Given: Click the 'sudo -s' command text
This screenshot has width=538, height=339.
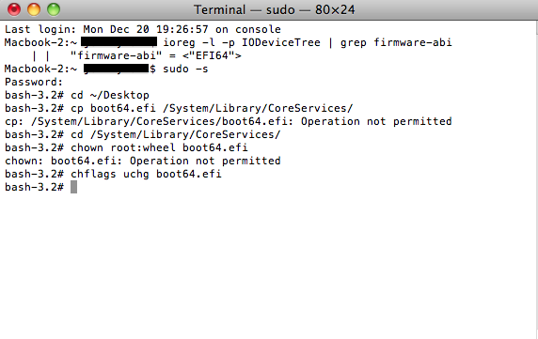Looking at the screenshot, I should (x=185, y=69).
